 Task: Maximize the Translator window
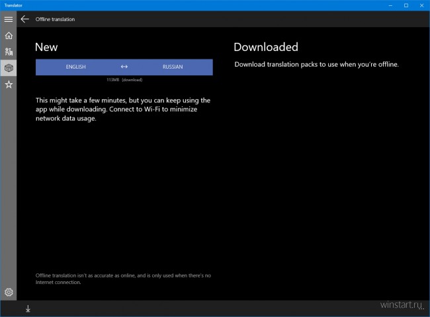click(x=406, y=5)
